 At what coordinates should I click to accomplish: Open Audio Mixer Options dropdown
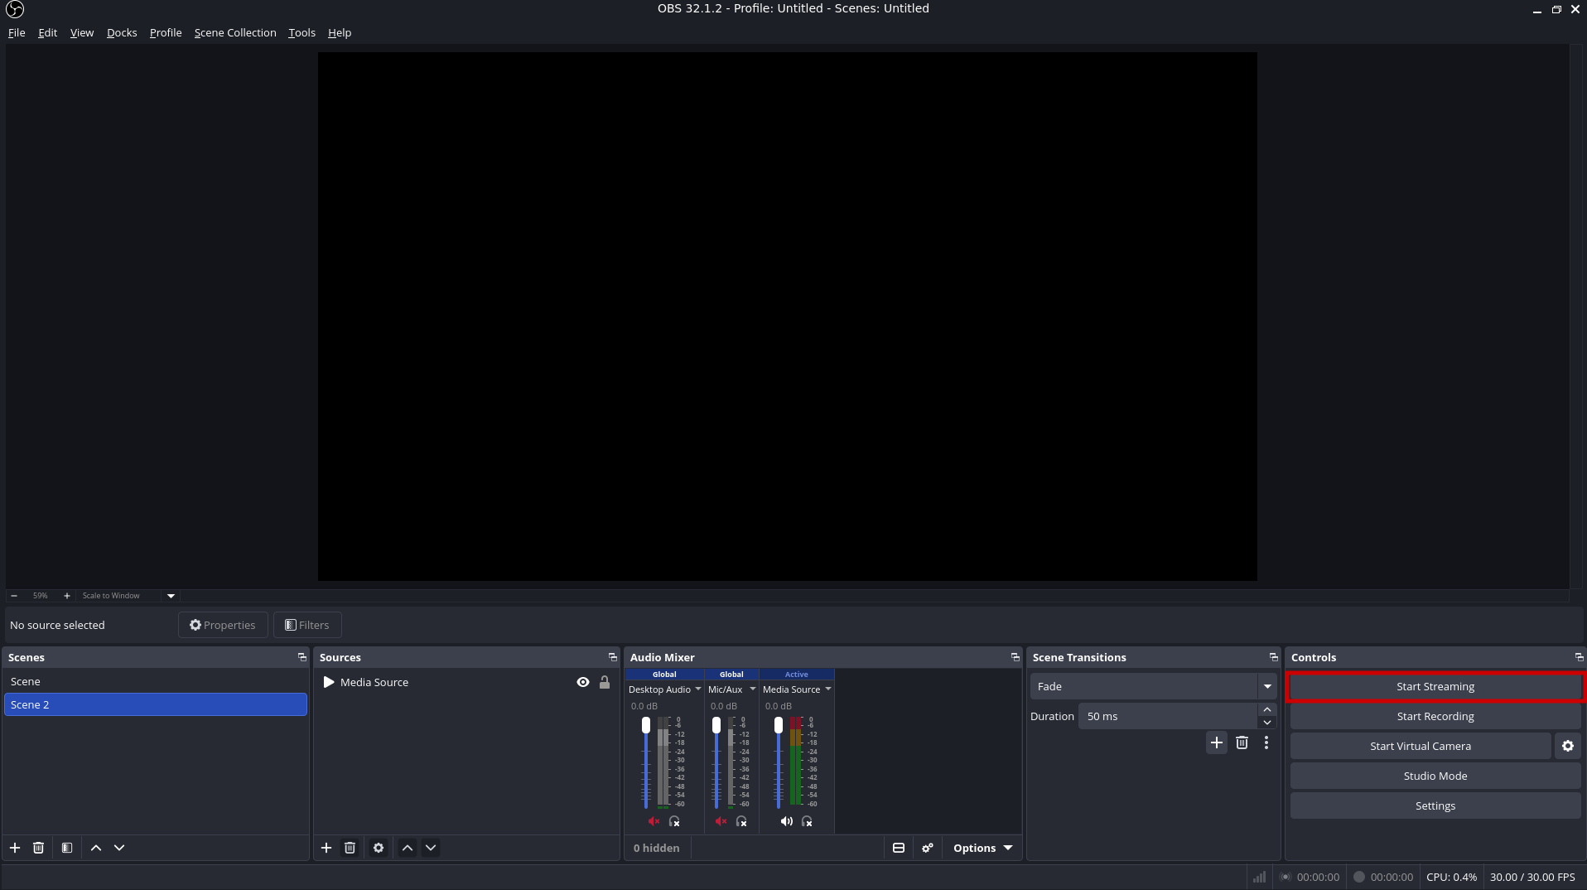(982, 848)
